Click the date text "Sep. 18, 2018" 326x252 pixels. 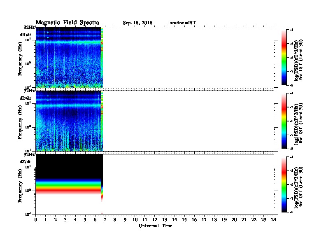[137, 23]
